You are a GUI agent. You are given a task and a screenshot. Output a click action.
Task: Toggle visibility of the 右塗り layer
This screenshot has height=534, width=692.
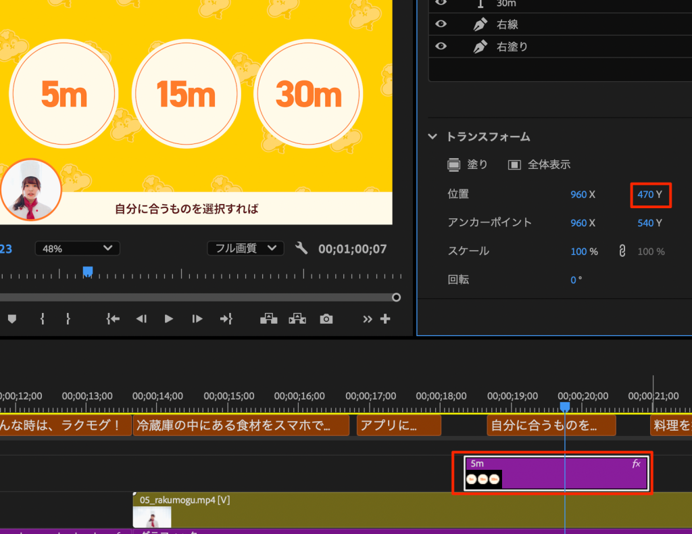pyautogui.click(x=441, y=47)
